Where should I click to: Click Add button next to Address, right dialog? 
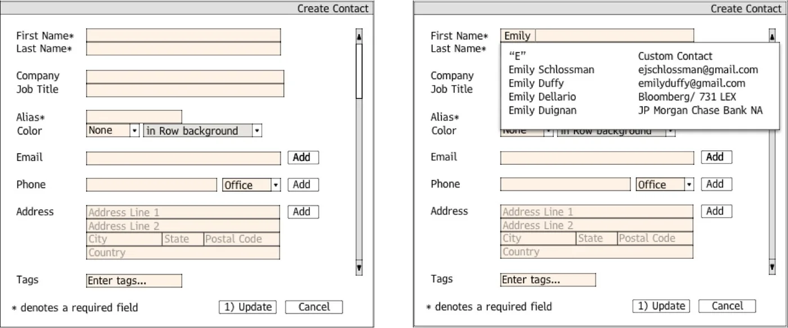pos(717,211)
